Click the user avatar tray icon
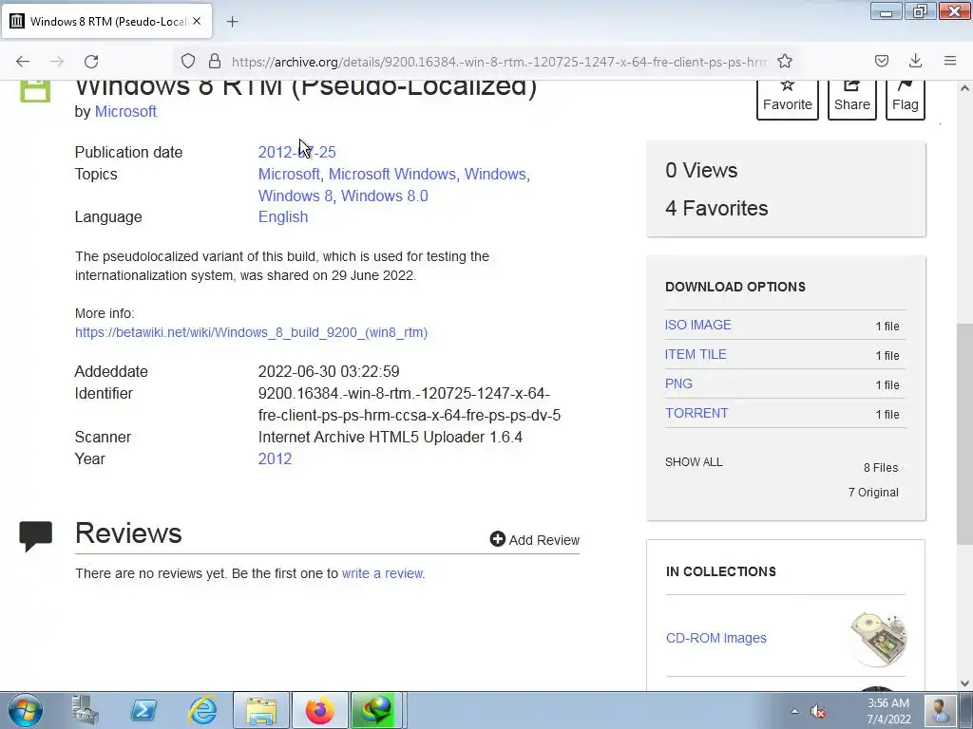Viewport: 973px width, 729px height. (x=940, y=711)
